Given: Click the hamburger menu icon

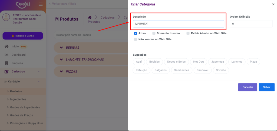Looking at the screenshot, I should 41,4.
